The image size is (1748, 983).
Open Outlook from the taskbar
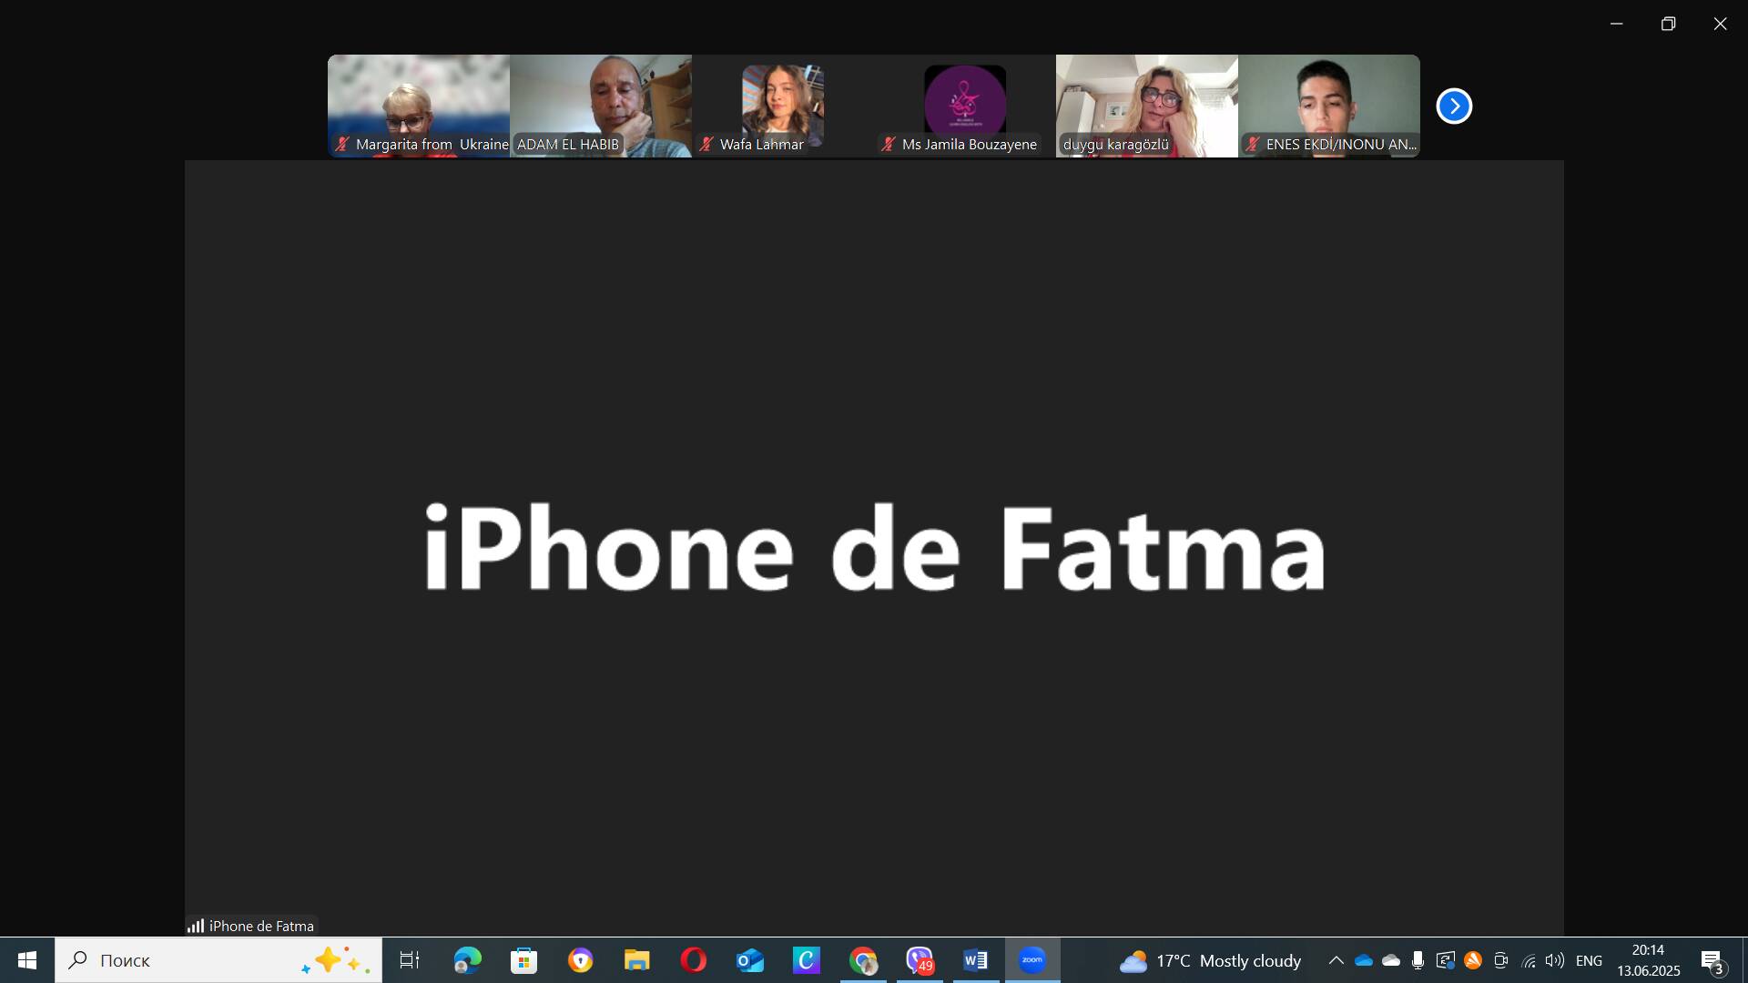750,960
